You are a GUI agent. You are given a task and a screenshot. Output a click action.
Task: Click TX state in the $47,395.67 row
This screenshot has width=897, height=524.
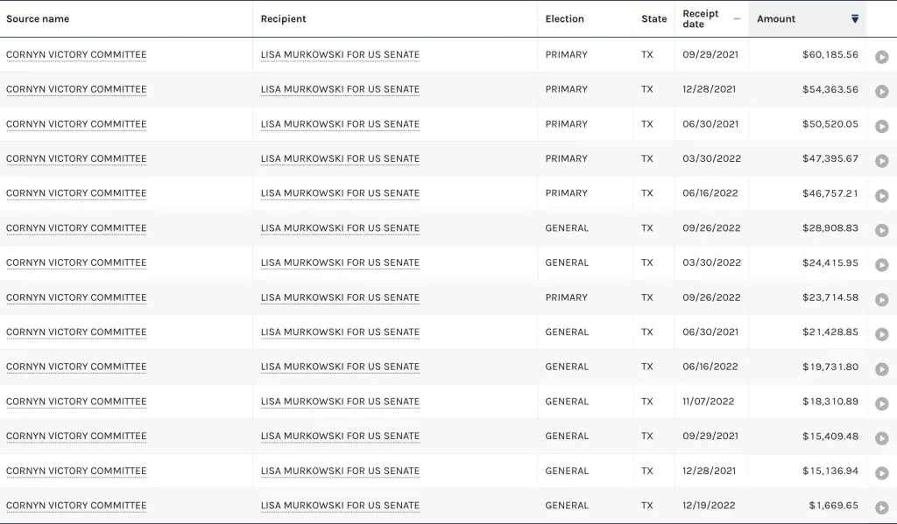pos(647,158)
